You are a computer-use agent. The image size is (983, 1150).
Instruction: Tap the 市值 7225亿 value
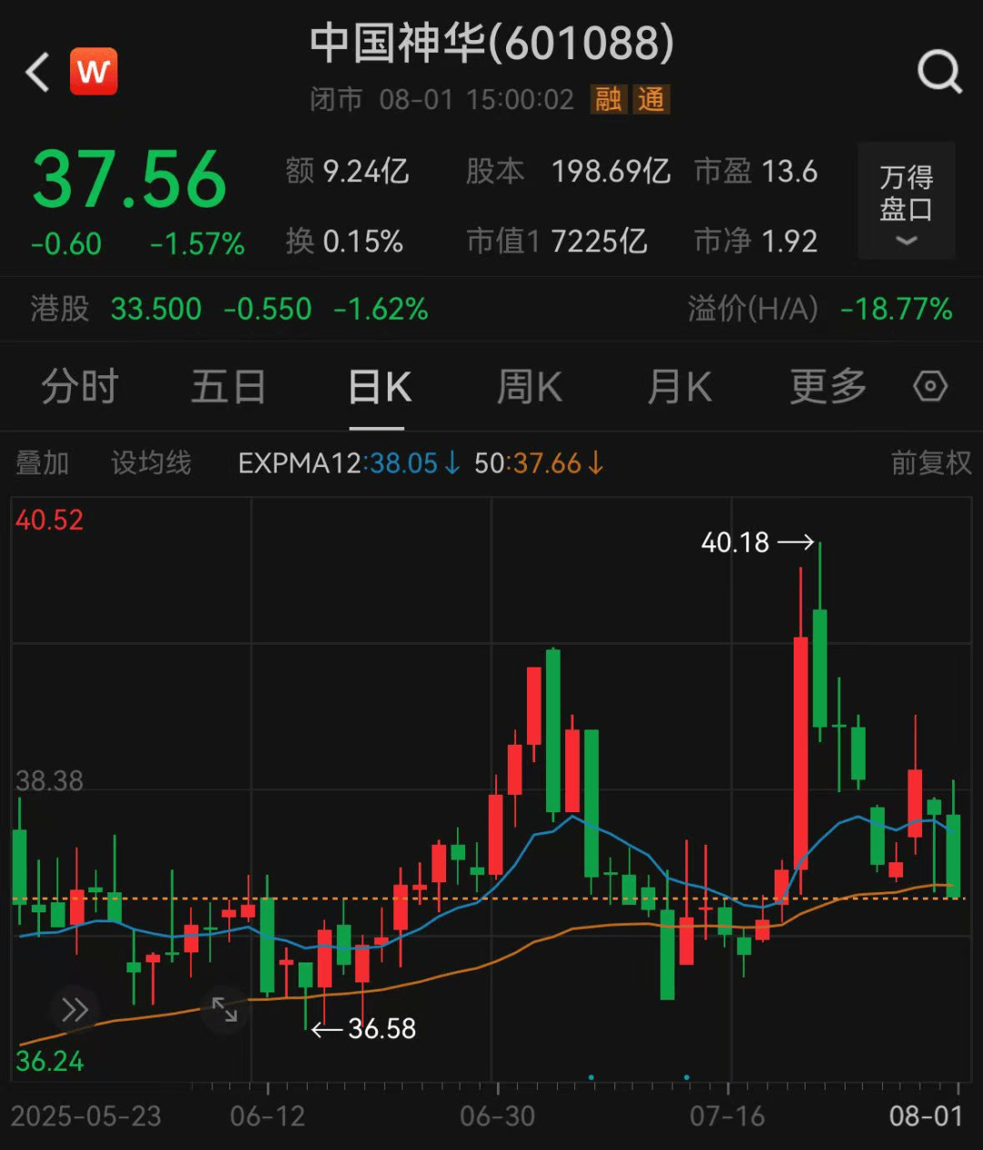556,241
